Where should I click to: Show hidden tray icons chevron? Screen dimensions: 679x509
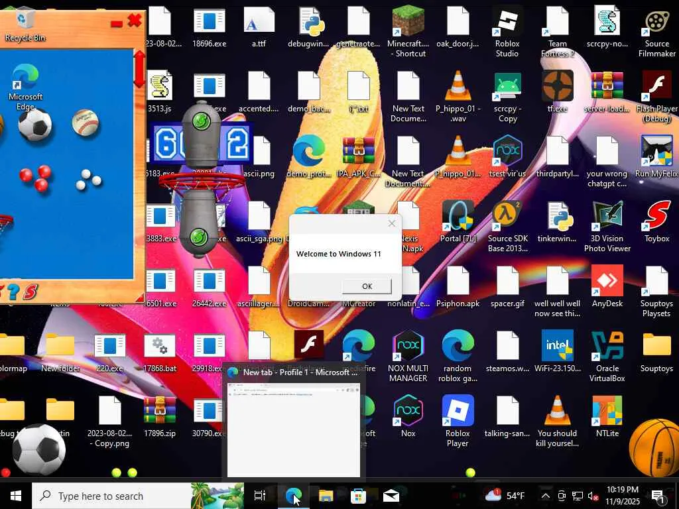point(545,496)
